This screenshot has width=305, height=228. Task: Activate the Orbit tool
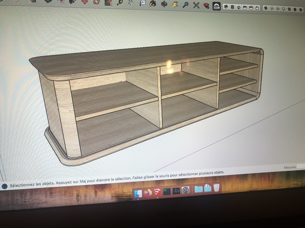coord(164,4)
